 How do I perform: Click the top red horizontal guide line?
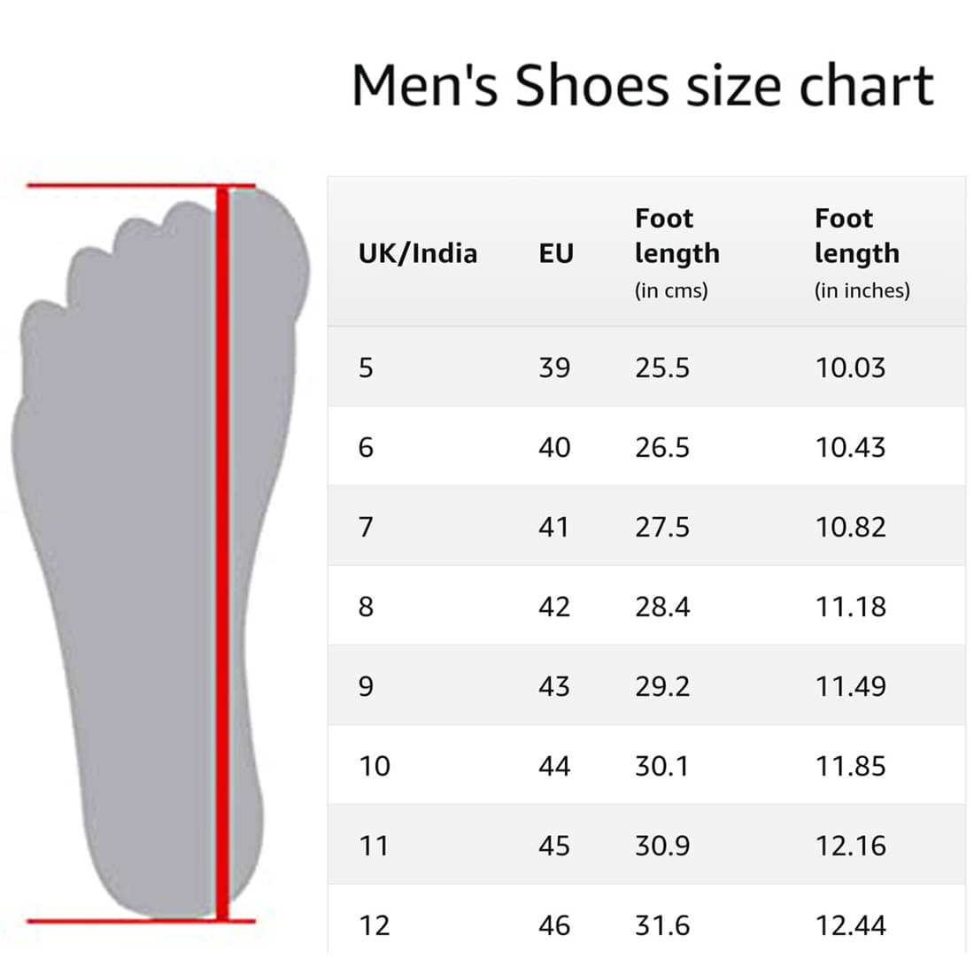(141, 185)
